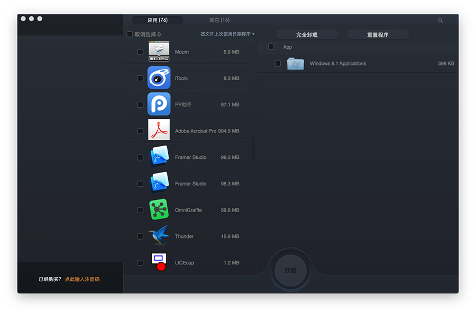This screenshot has height=314, width=476.
Task: Click the "已经购买?" text
Action: (50, 279)
